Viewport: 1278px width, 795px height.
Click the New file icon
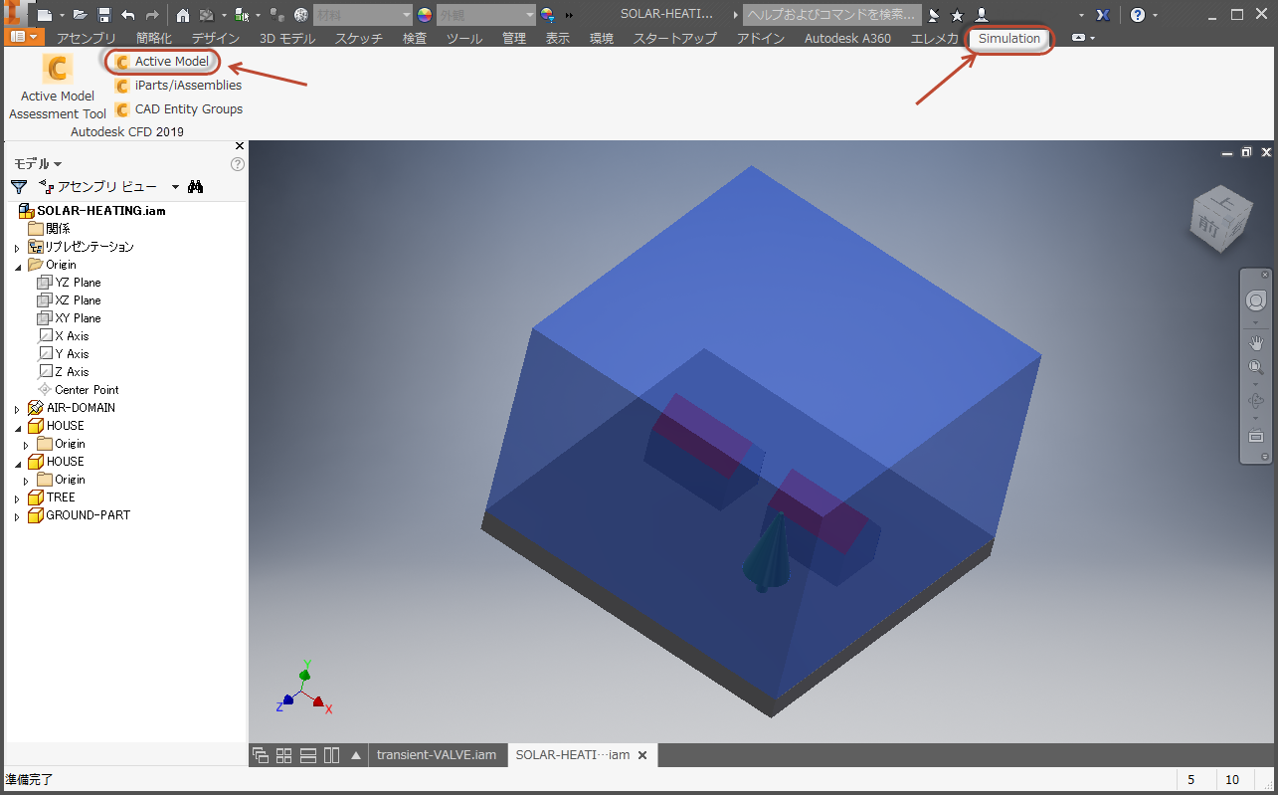[x=44, y=15]
